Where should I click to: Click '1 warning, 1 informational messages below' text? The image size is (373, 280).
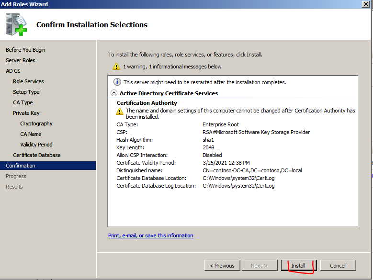click(x=172, y=67)
